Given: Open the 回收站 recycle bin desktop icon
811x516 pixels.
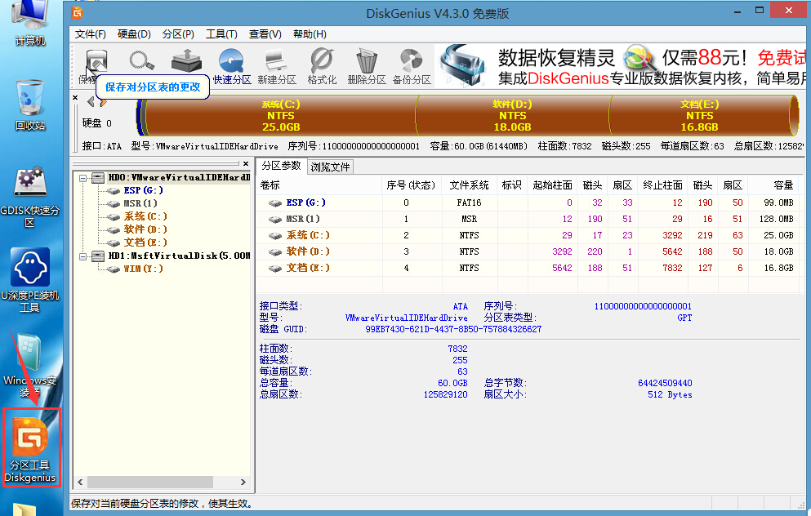Looking at the screenshot, I should [30, 105].
